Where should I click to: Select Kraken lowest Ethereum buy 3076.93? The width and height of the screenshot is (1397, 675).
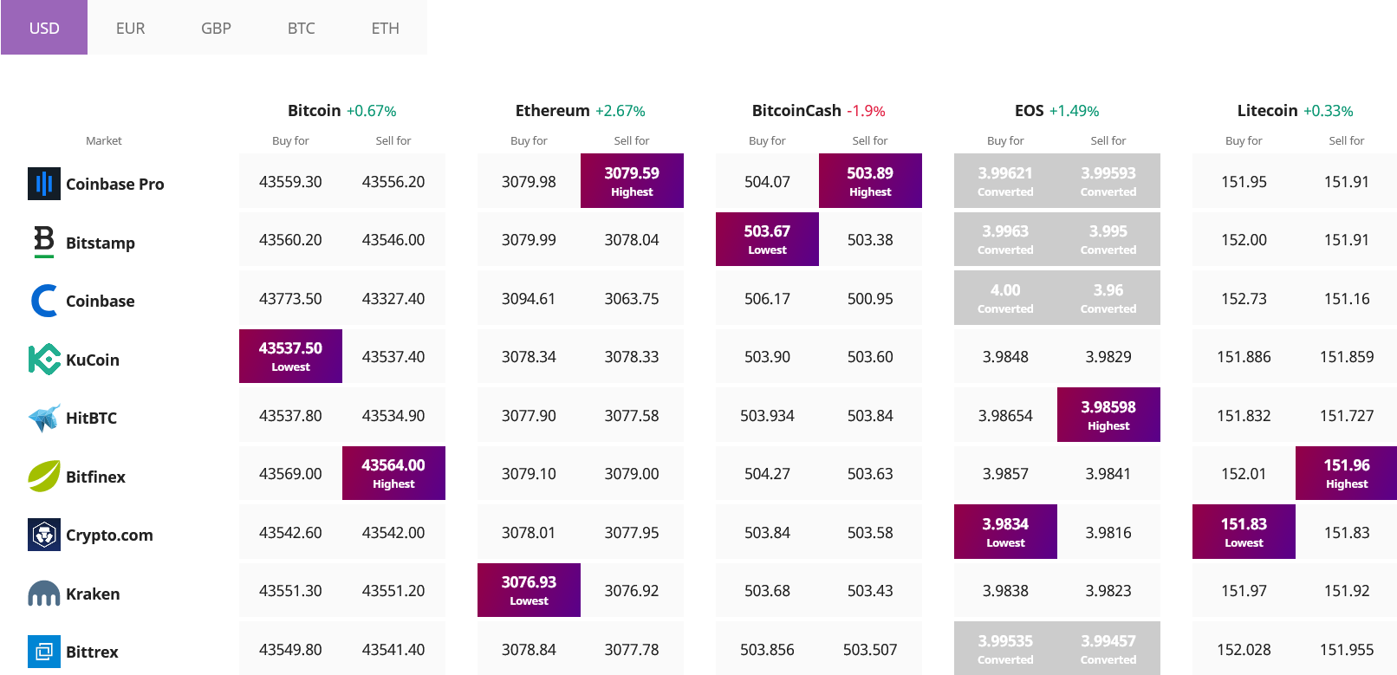point(529,590)
